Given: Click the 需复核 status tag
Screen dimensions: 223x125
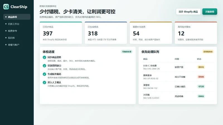Looking at the screenshot, I should [x=201, y=77].
